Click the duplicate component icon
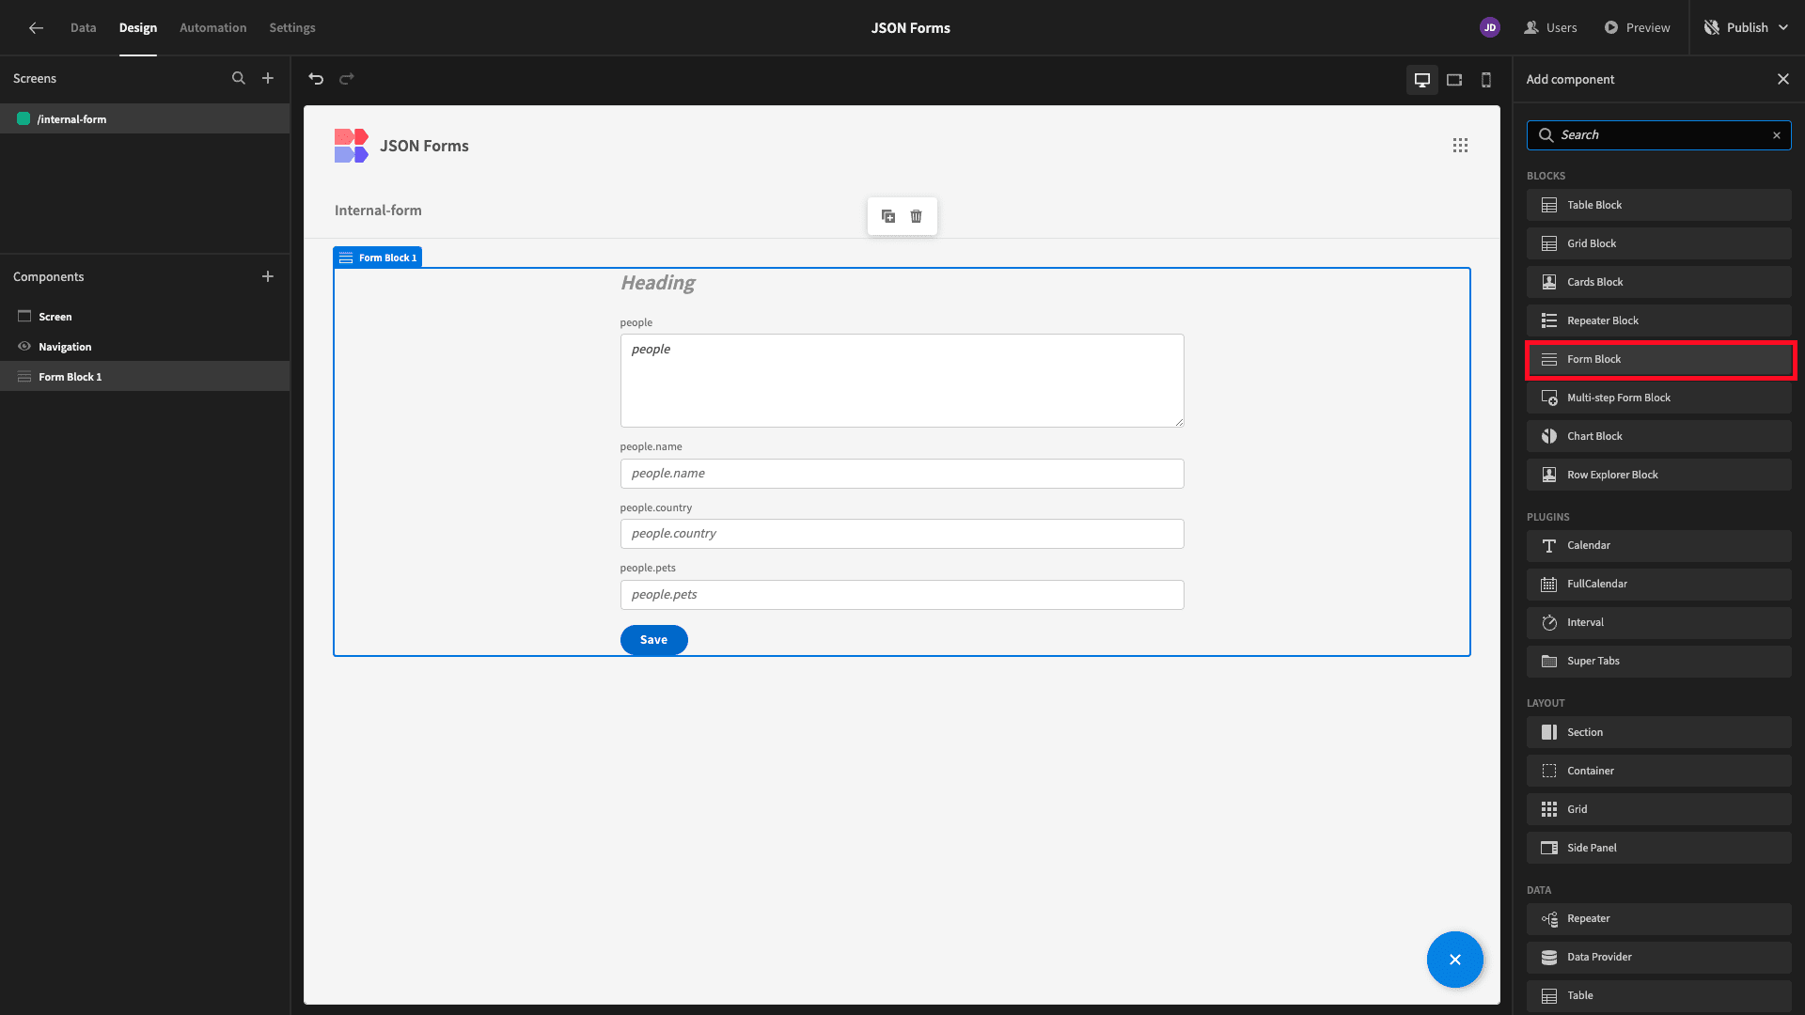 [888, 216]
